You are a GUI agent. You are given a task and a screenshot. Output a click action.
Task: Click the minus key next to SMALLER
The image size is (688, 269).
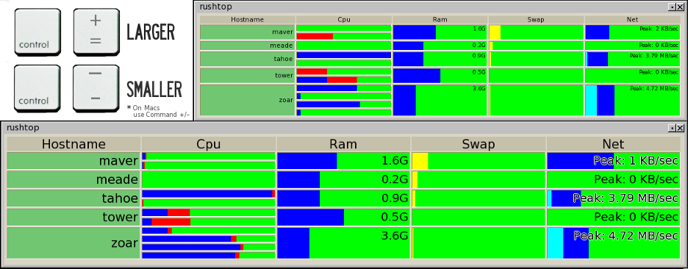pos(96,87)
